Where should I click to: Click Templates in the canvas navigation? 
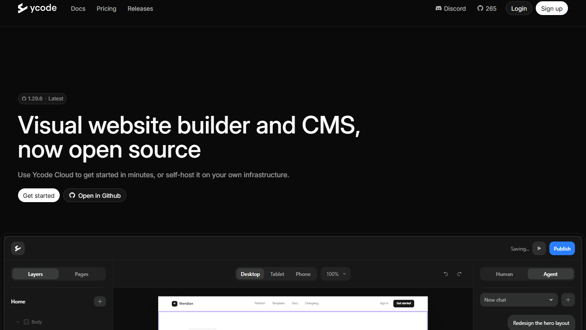tap(278, 303)
